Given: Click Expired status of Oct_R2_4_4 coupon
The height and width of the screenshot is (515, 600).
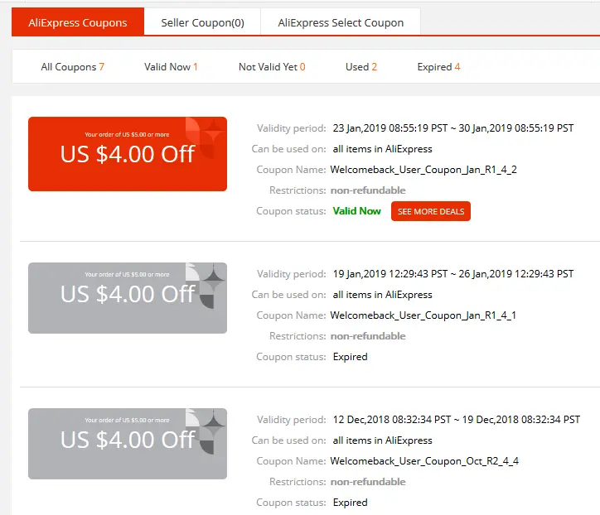Looking at the screenshot, I should click(x=350, y=503).
